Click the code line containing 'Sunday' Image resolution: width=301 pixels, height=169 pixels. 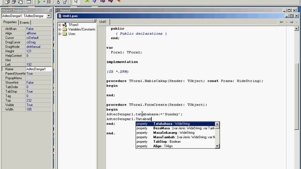click(x=144, y=114)
